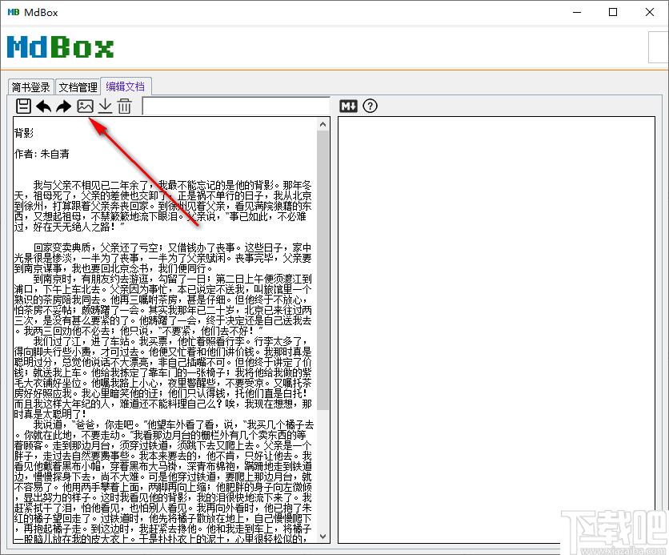Click the MdBox logo in the header
This screenshot has height=555, width=669.
(60, 46)
